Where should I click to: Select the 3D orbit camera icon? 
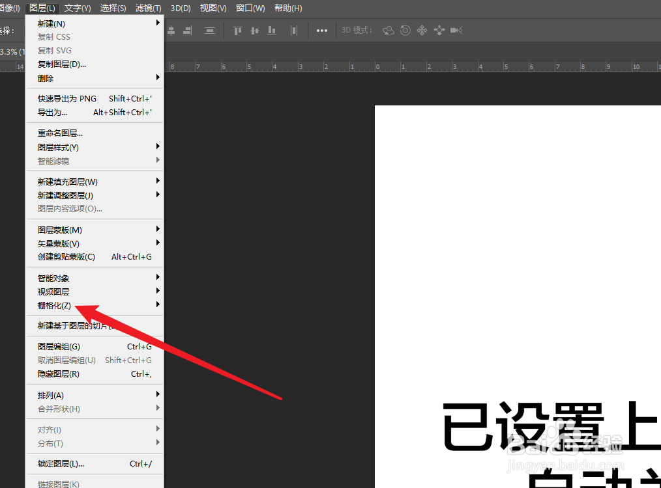coord(389,31)
